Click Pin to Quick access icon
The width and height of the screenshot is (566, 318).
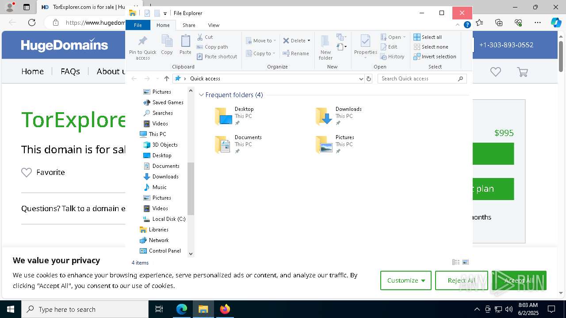pos(142,48)
